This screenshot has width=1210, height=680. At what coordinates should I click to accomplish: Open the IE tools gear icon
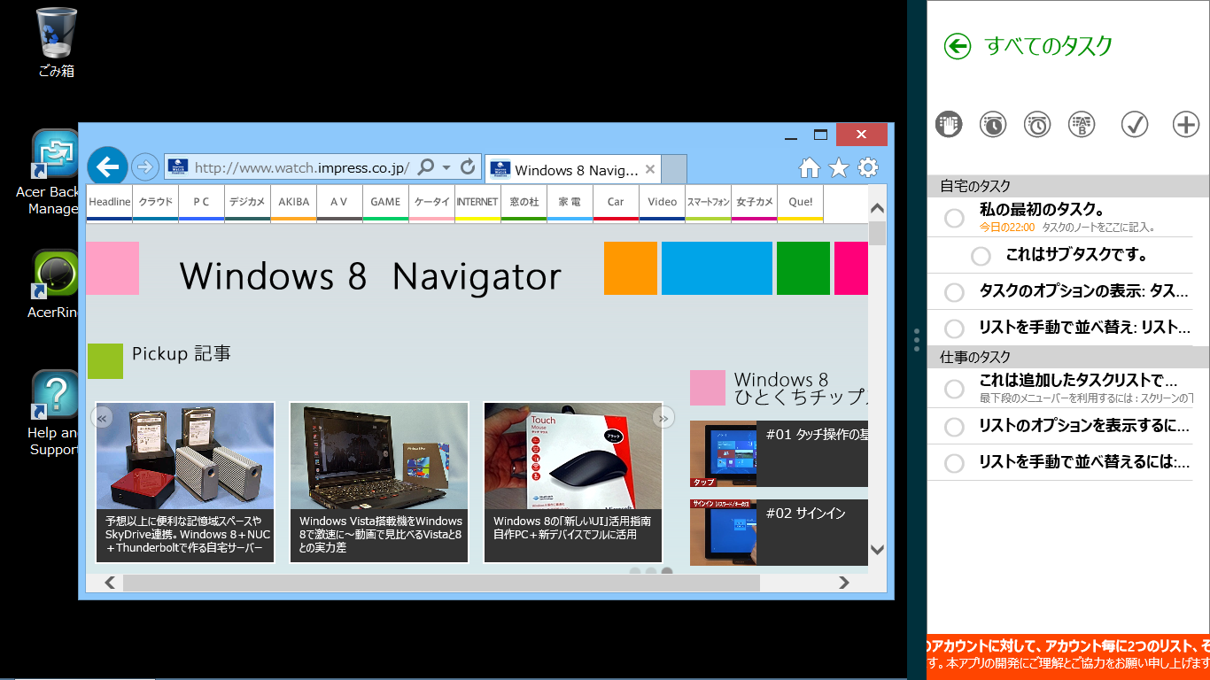868,168
